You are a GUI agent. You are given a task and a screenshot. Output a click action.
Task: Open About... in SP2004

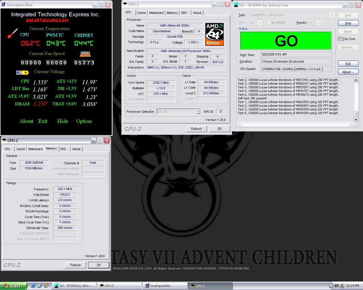[348, 72]
